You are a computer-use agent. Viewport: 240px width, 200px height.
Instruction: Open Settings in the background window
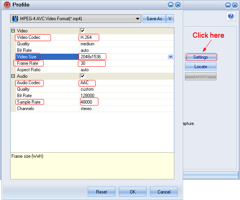tap(201, 57)
